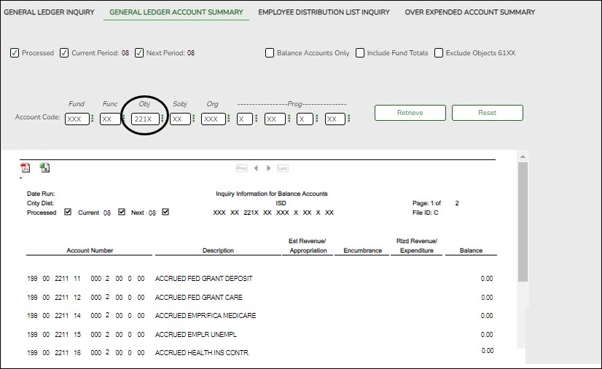
Task: Click the report's vertical scrollbar
Action: [522, 218]
